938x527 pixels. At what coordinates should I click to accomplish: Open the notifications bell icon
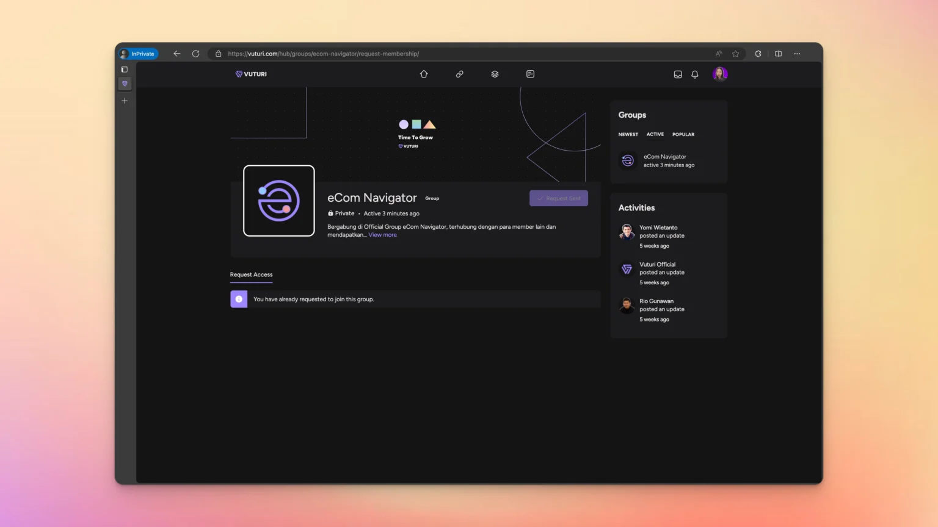(x=695, y=74)
